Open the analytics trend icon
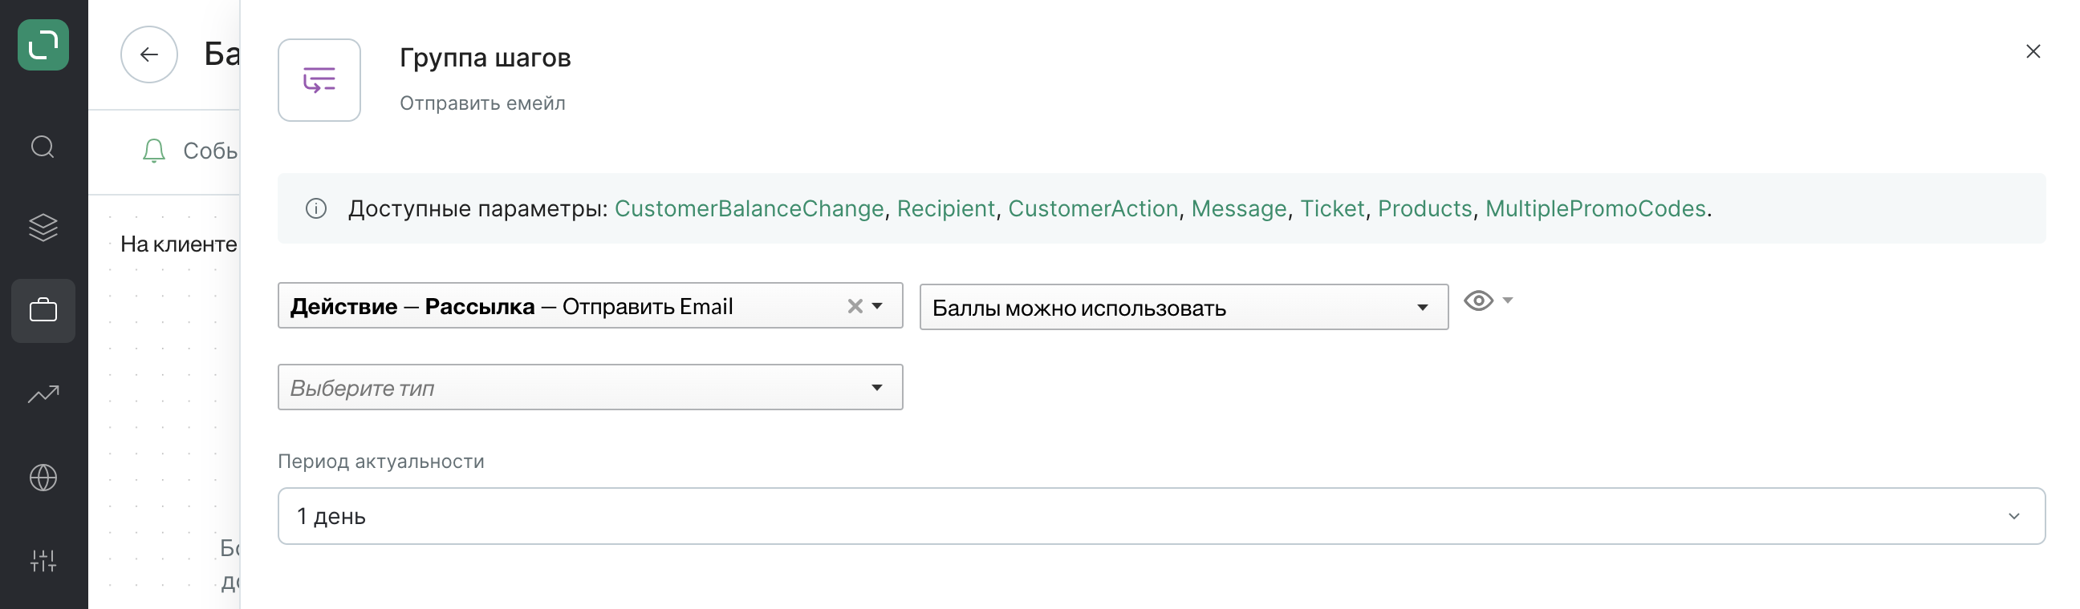 [43, 393]
